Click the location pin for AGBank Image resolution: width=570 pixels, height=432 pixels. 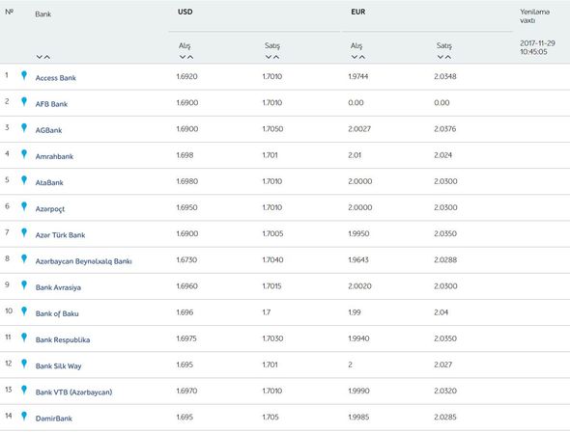coord(24,127)
